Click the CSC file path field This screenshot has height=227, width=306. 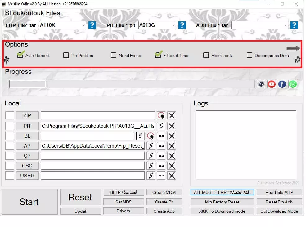pyautogui.click(x=92, y=166)
